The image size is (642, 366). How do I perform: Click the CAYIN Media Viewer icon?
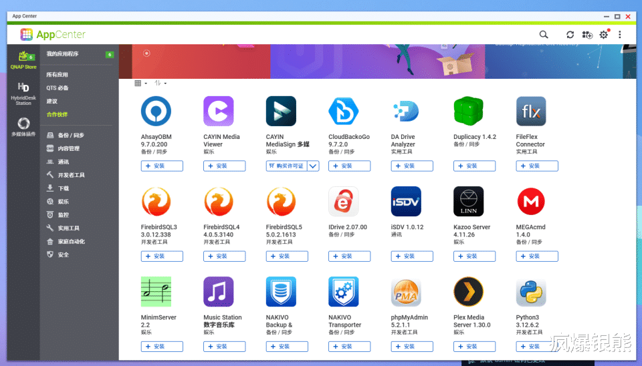pyautogui.click(x=219, y=112)
